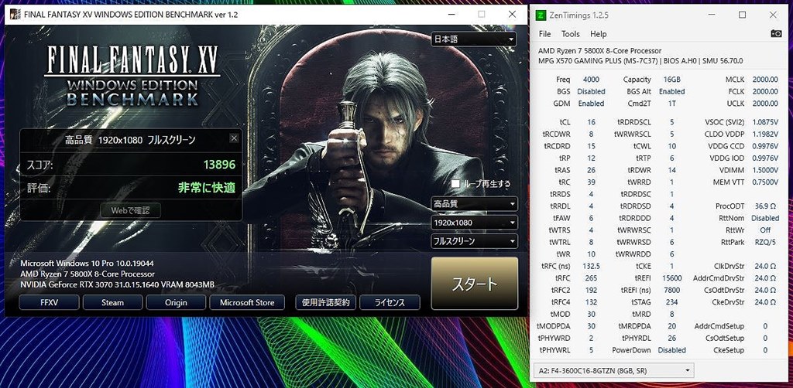Click the tPHYRDL value 26

(671, 338)
